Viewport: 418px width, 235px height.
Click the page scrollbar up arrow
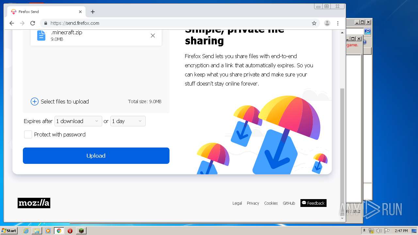click(342, 33)
